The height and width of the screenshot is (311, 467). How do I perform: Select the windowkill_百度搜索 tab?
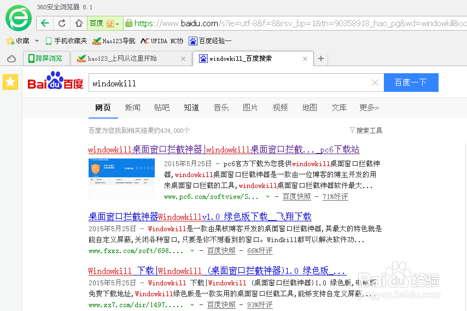[253, 58]
